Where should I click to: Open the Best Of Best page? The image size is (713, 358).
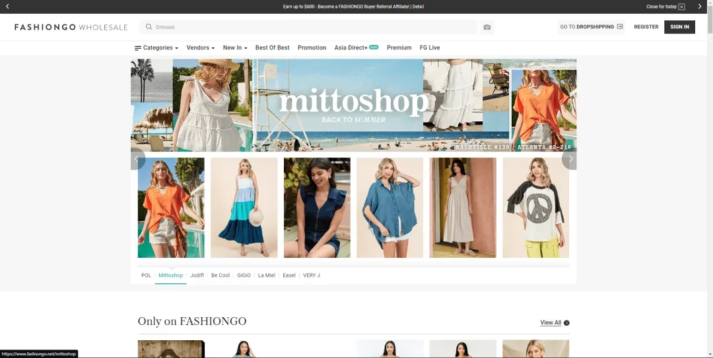pos(272,47)
